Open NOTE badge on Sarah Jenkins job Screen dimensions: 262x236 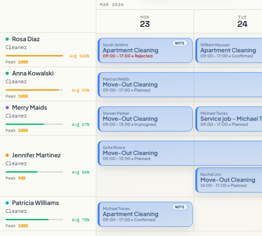180,43
